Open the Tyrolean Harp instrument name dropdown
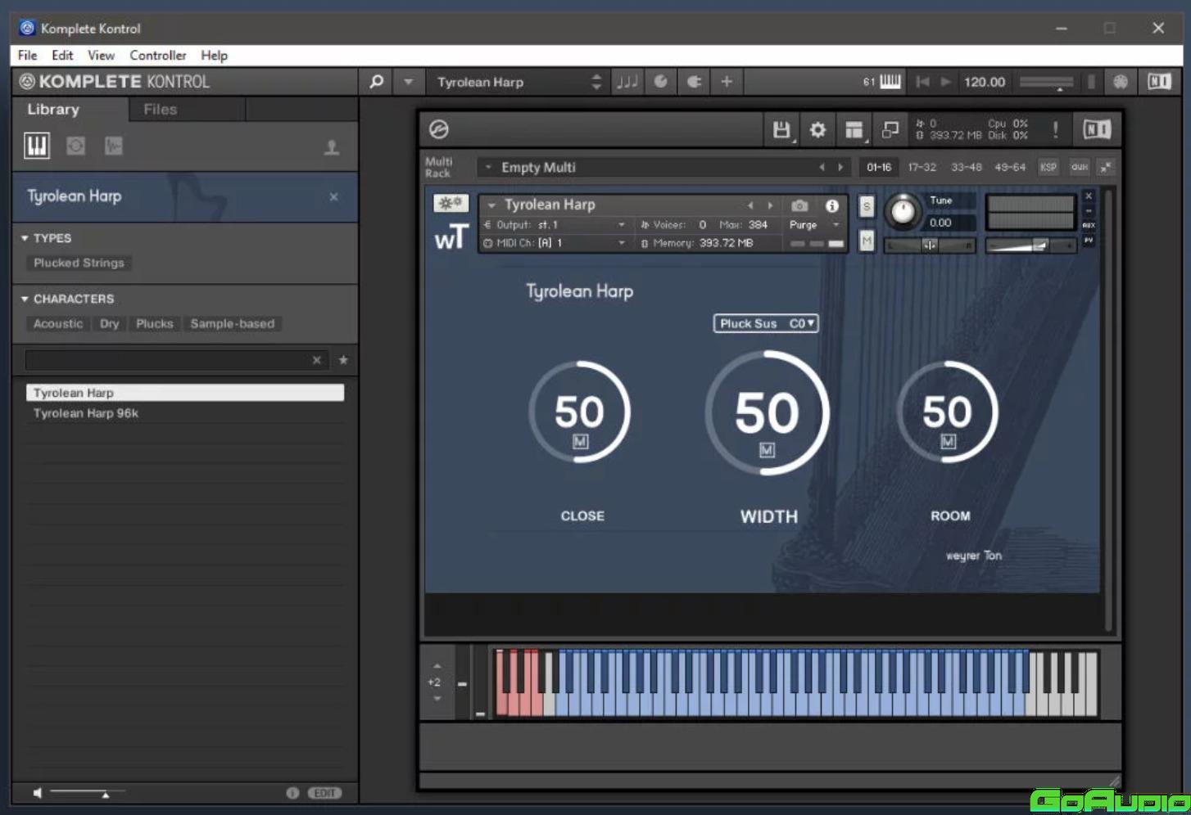1191x815 pixels. coord(491,205)
